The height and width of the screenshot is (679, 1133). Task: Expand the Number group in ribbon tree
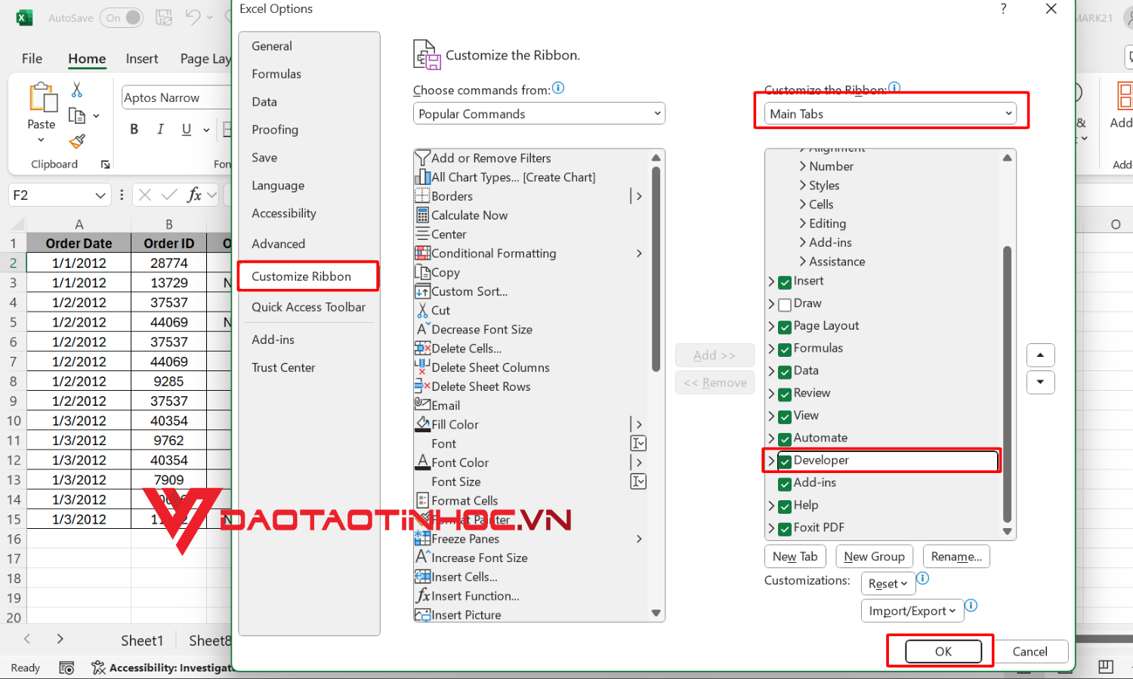[803, 166]
